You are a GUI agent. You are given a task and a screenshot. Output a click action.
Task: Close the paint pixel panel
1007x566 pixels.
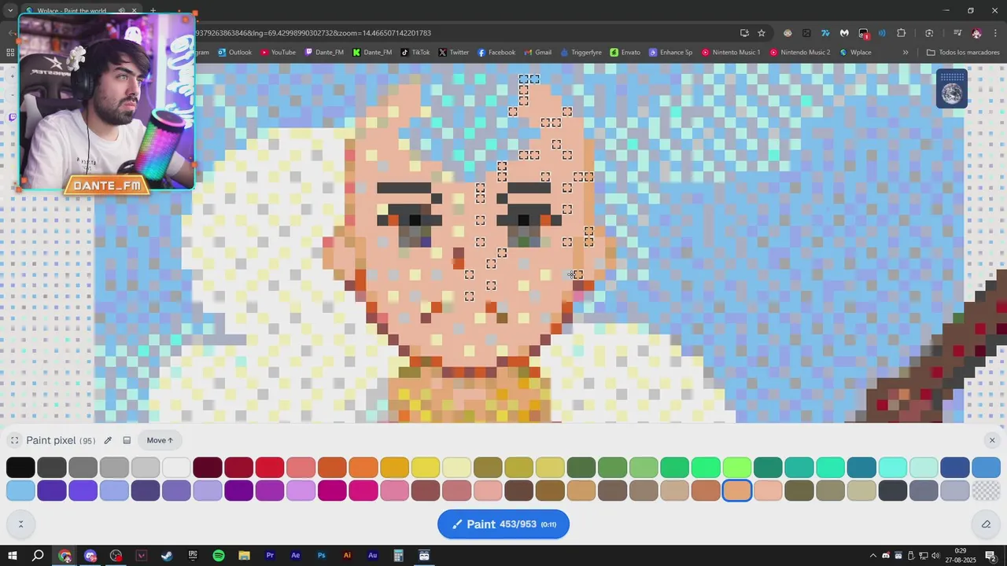click(x=992, y=440)
